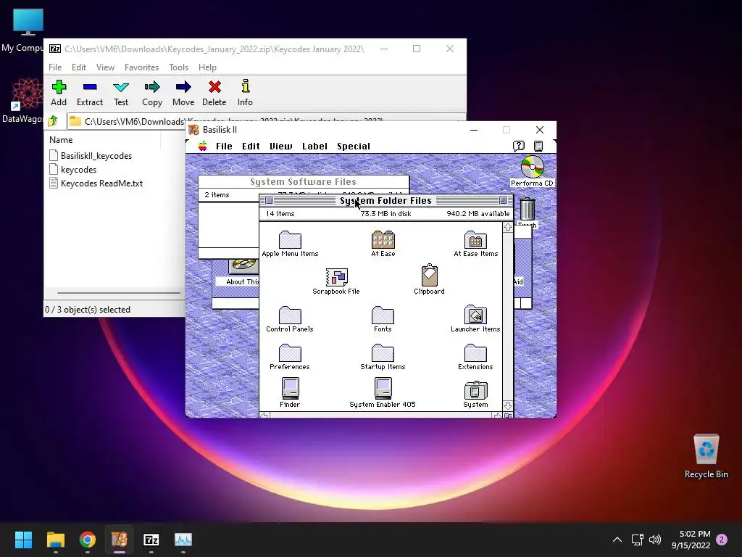
Task: Click the up-folder arrow icon in 7-Zip
Action: coord(53,121)
